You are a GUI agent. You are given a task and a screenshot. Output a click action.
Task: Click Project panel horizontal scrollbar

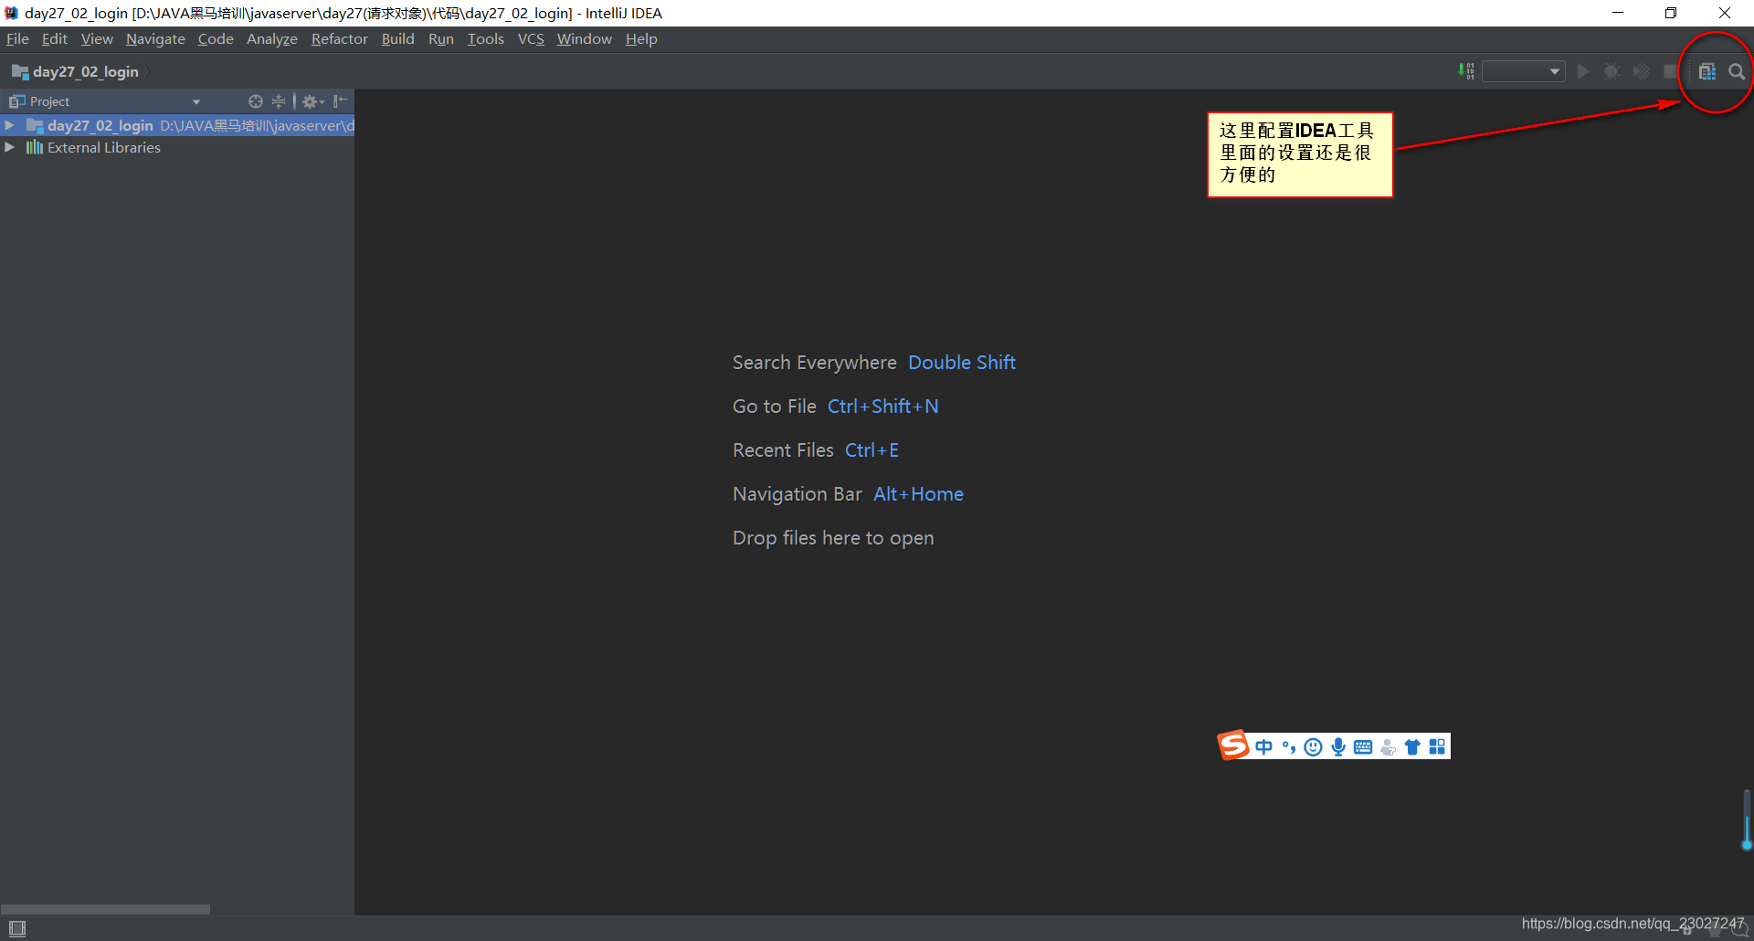(105, 909)
